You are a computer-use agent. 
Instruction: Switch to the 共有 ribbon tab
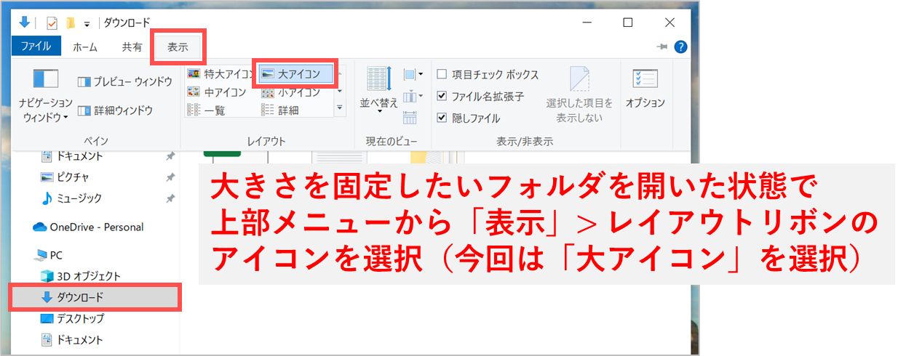coord(132,46)
